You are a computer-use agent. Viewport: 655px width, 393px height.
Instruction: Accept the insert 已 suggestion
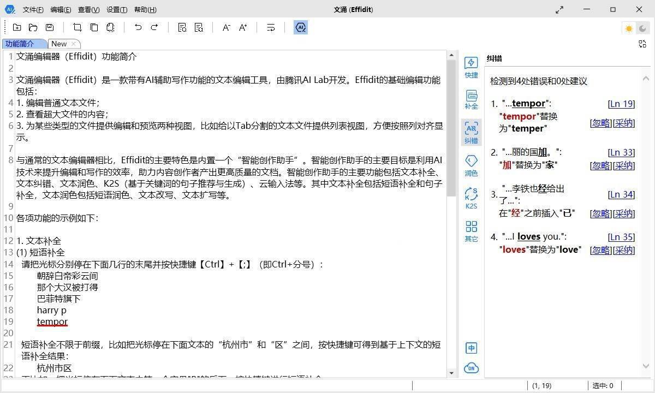point(624,213)
